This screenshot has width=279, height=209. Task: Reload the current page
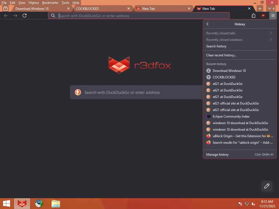point(25,16)
